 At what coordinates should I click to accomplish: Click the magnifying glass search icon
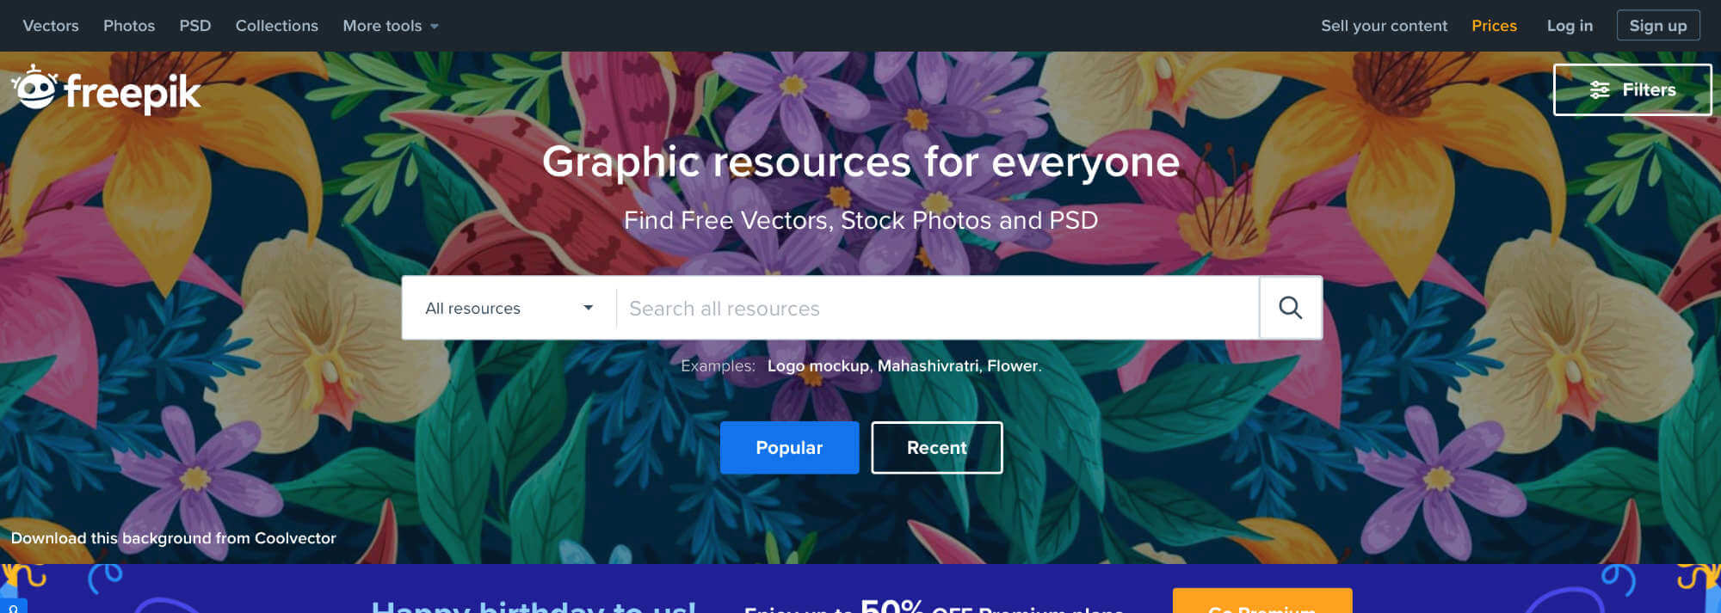[x=1290, y=308]
